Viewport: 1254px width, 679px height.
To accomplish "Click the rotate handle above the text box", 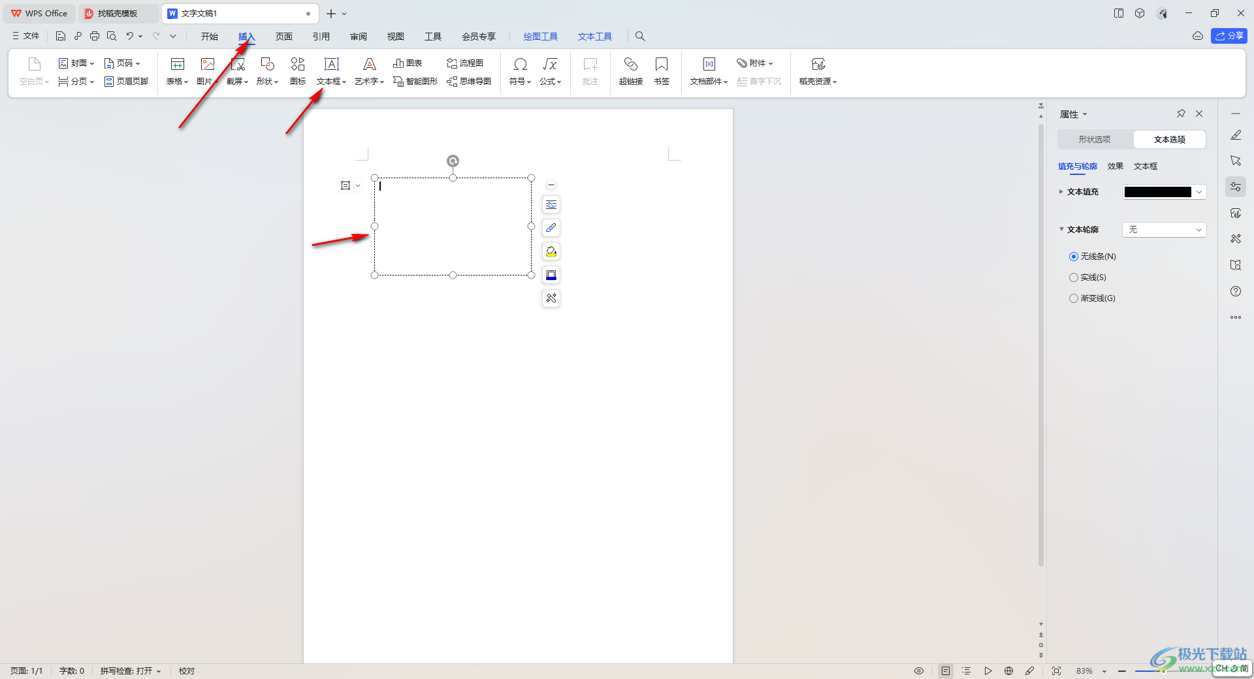I will pyautogui.click(x=453, y=161).
